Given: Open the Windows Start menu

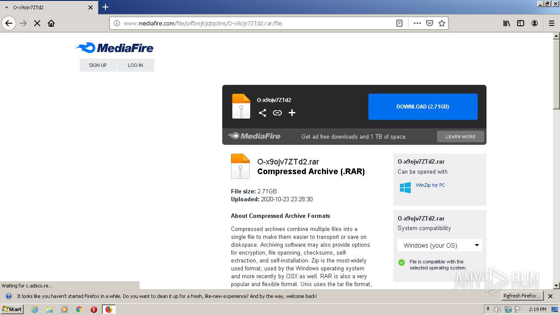Looking at the screenshot, I should pyautogui.click(x=12, y=309).
